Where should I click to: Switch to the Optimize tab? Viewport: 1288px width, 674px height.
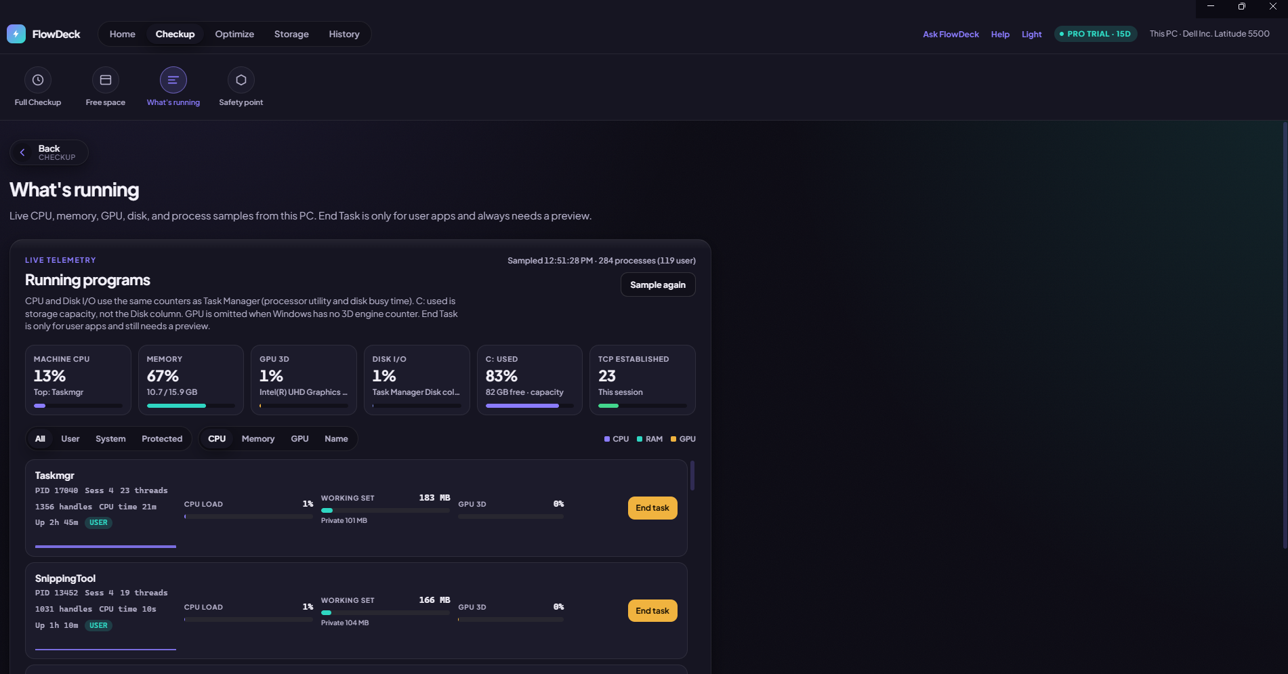234,34
